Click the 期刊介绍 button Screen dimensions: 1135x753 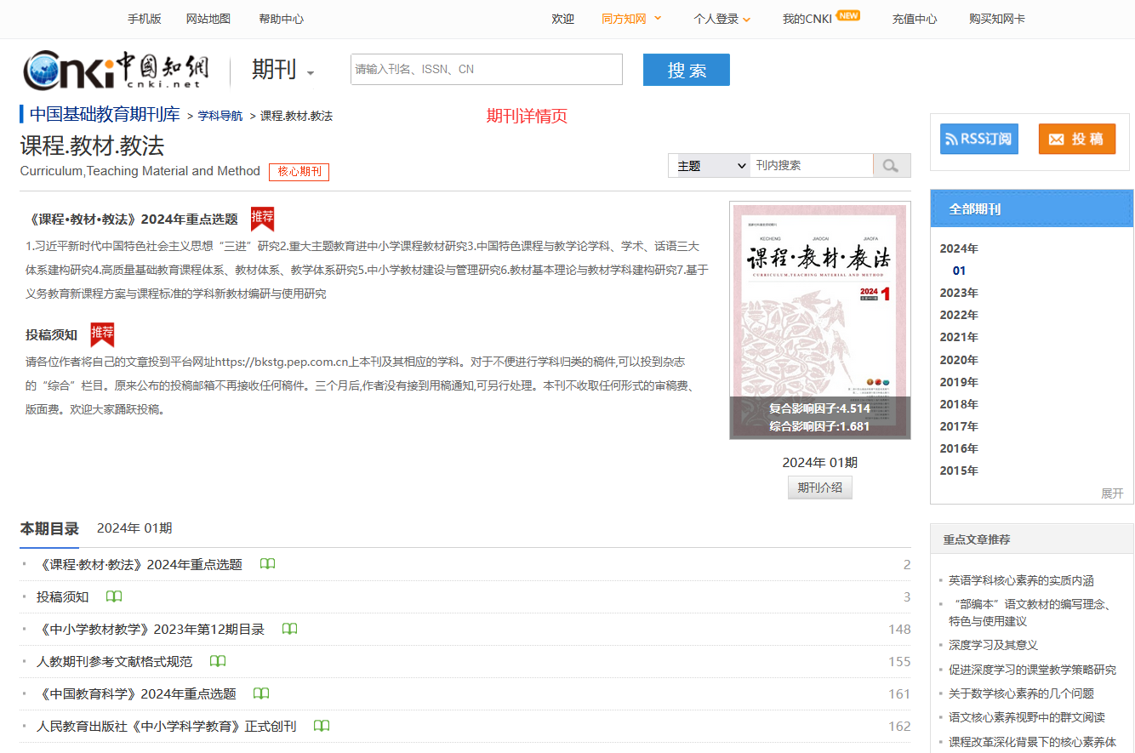click(820, 488)
